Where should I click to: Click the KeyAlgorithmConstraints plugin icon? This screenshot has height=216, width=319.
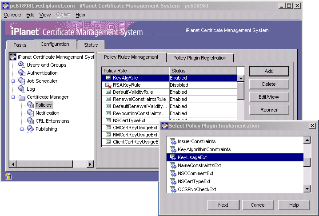tap(173, 149)
